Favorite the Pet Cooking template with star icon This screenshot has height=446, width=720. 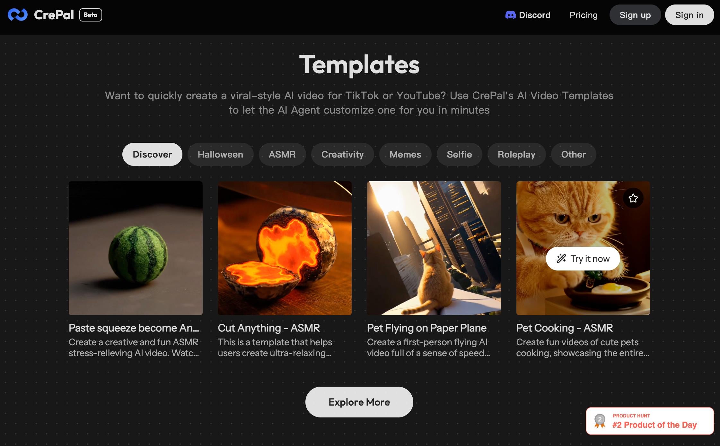(633, 198)
